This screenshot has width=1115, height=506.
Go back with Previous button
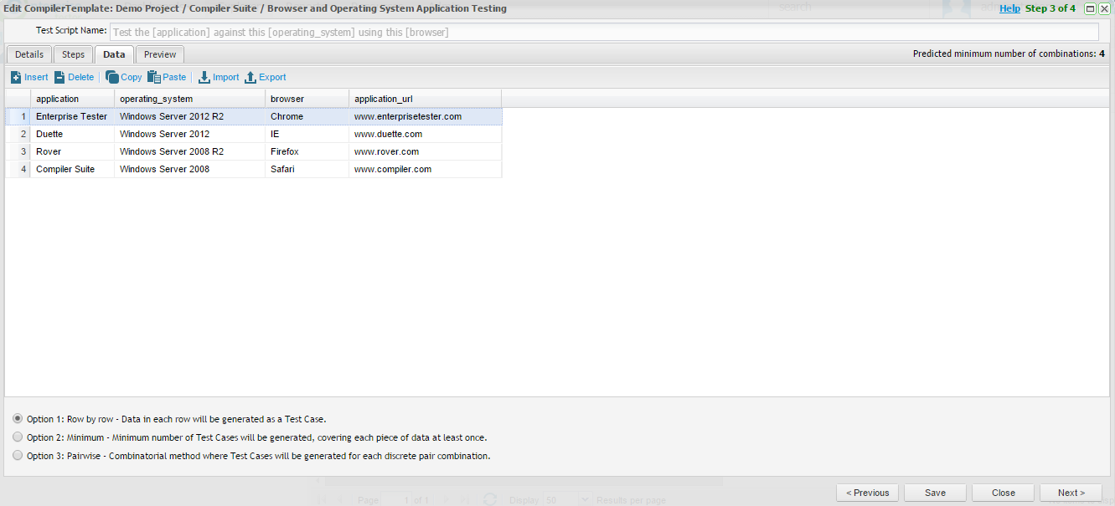[867, 493]
